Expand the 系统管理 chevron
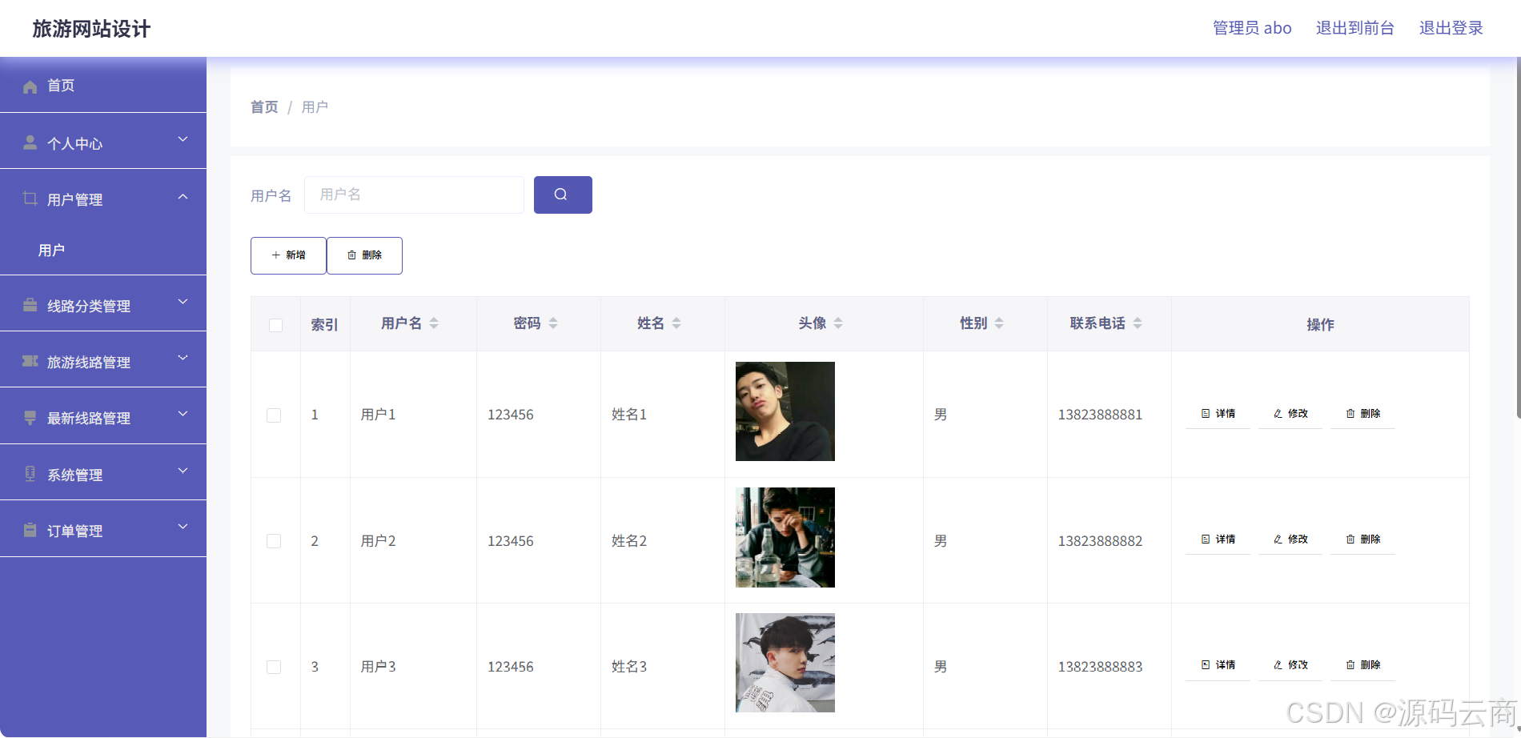Screen dimensions: 1521x738 click(x=183, y=471)
